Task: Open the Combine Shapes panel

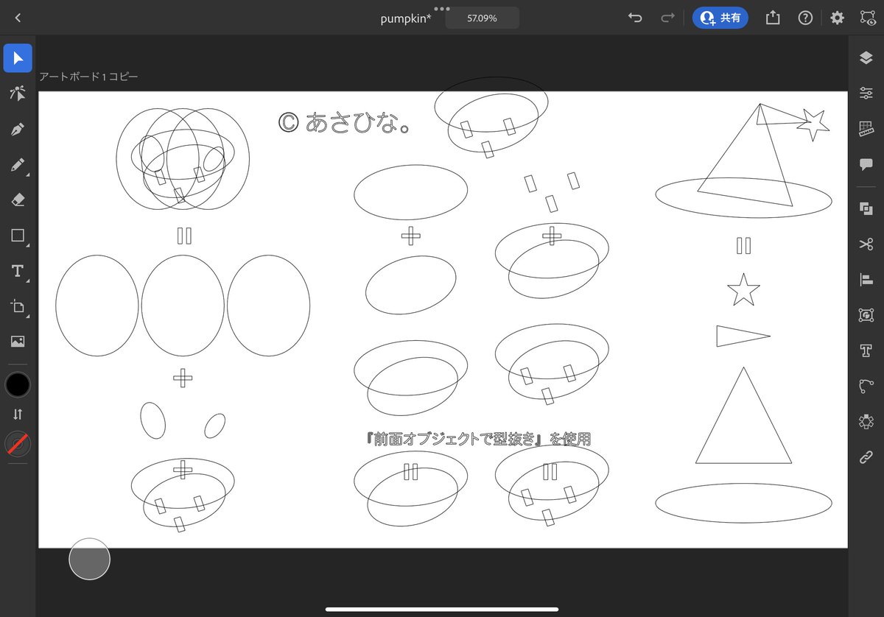Action: coord(866,208)
